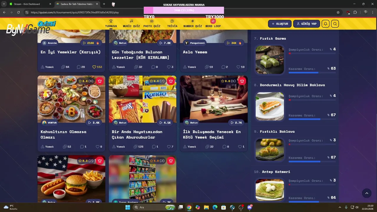
Task: Open comments on En İyi Yemekler
Action: coord(81,67)
